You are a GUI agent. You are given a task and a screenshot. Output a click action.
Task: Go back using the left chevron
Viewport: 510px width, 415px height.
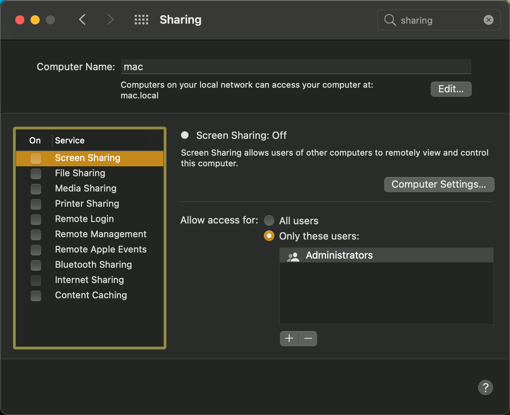[82, 19]
